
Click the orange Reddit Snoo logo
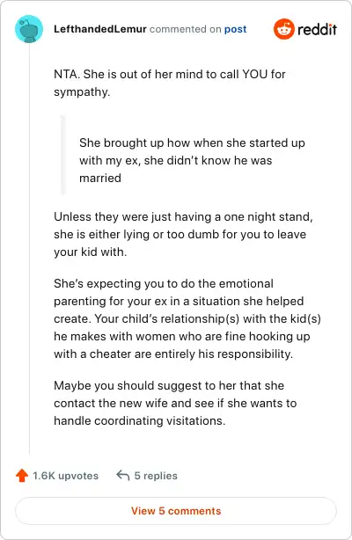click(283, 29)
